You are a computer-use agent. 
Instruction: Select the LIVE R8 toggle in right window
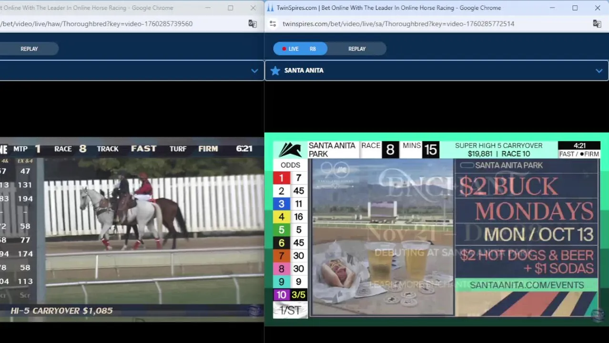[300, 49]
